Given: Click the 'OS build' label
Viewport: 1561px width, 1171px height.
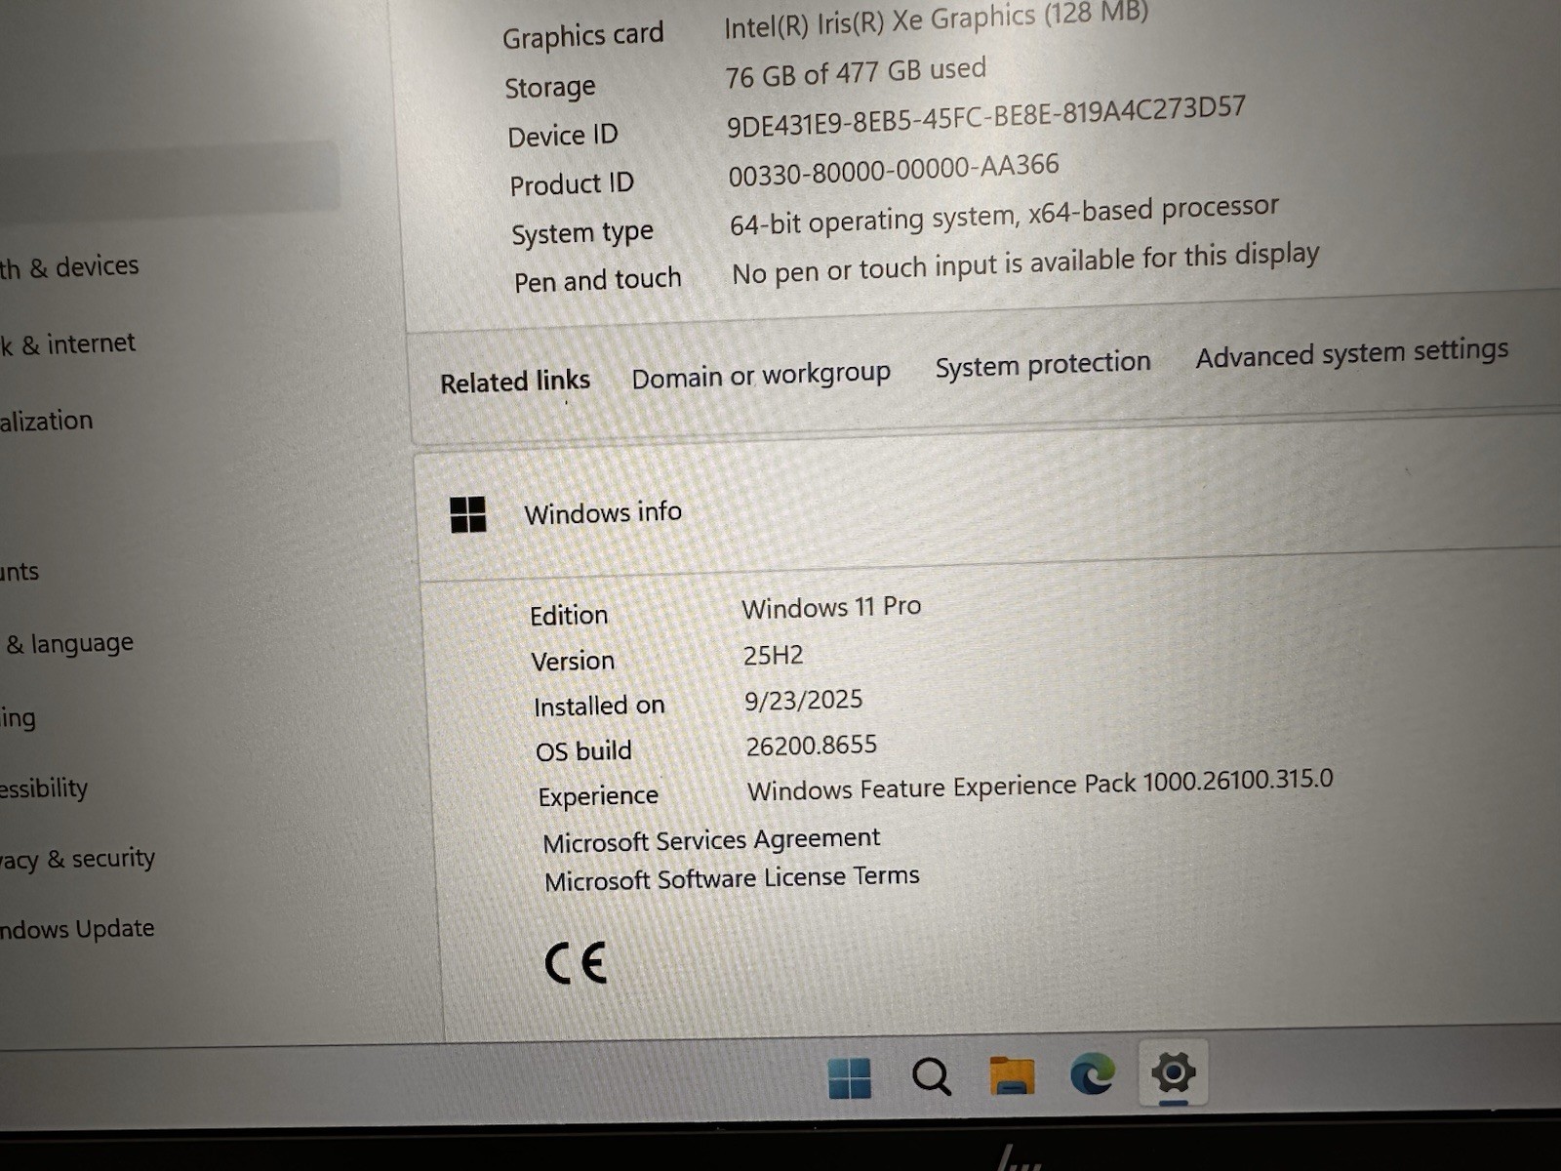Looking at the screenshot, I should pyautogui.click(x=583, y=751).
